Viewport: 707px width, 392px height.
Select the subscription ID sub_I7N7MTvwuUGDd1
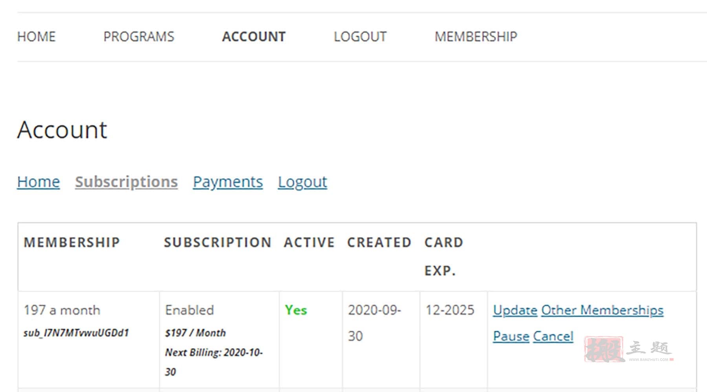coord(76,333)
